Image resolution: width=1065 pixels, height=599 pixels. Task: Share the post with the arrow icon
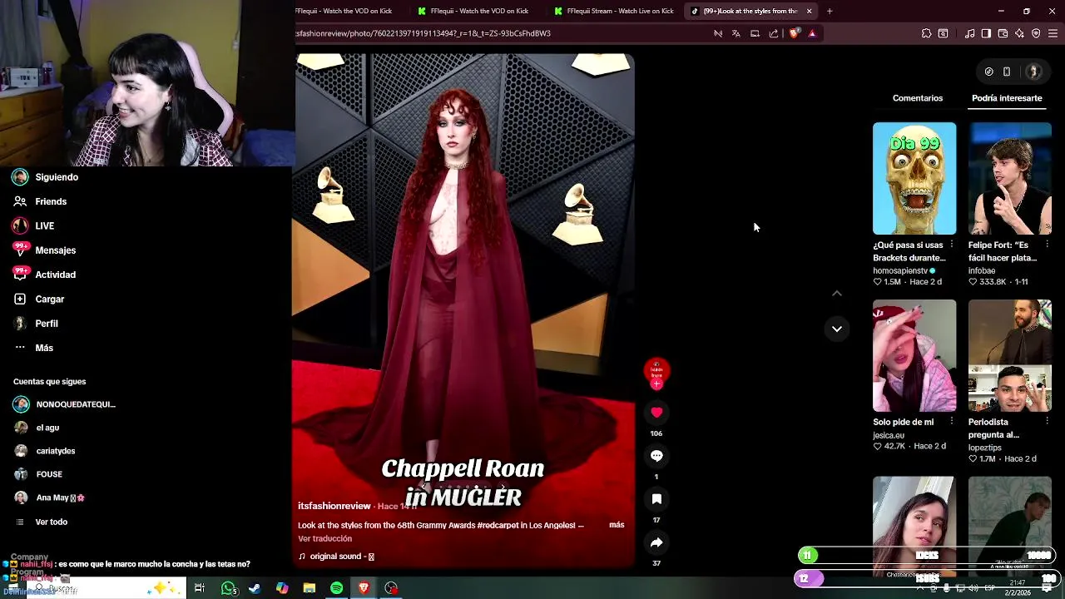656,542
